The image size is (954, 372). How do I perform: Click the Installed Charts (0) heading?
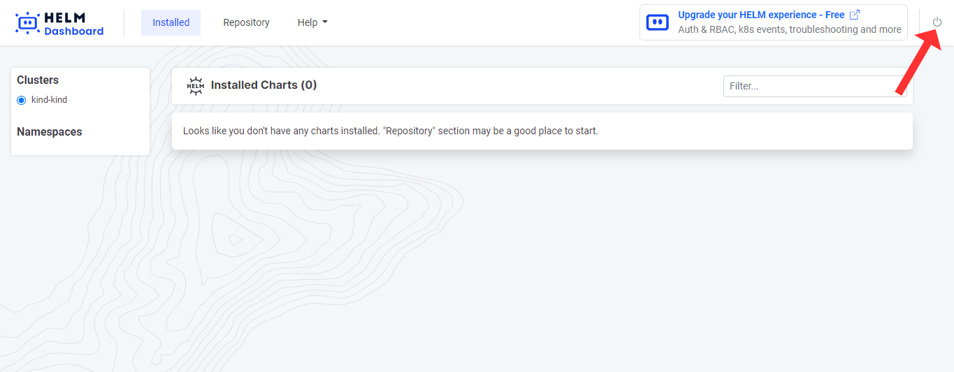(263, 85)
